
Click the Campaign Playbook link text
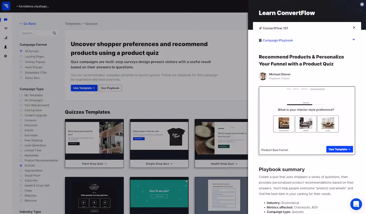278,40
